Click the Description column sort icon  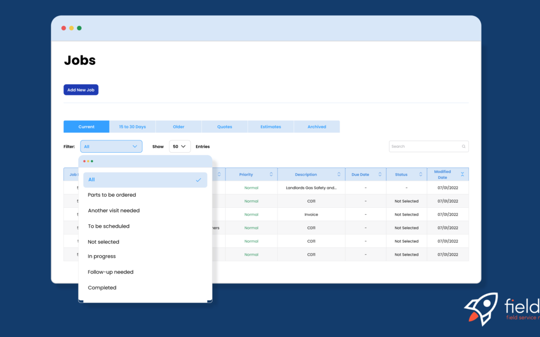point(339,174)
